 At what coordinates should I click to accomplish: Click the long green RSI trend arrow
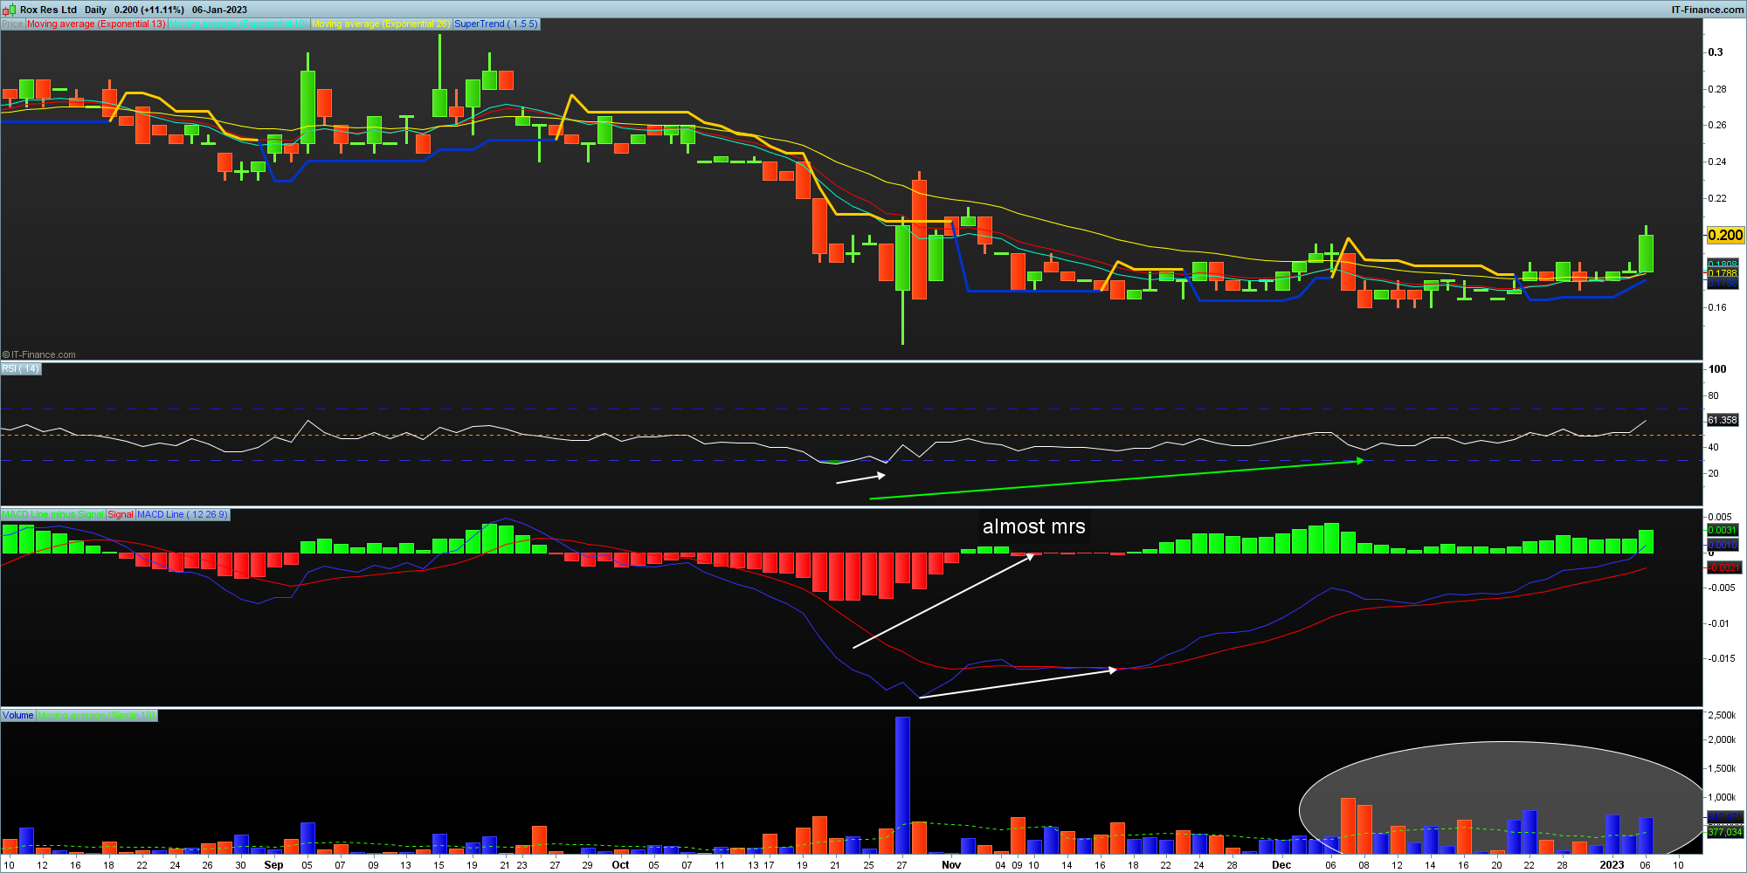1116,480
